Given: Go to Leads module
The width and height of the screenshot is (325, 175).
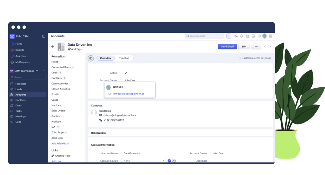Looking at the screenshot, I should click(x=19, y=89).
